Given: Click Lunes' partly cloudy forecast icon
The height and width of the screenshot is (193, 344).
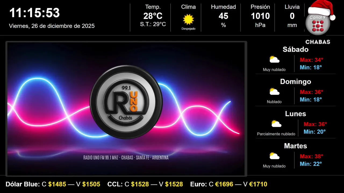Looking at the screenshot, I should [276, 124].
